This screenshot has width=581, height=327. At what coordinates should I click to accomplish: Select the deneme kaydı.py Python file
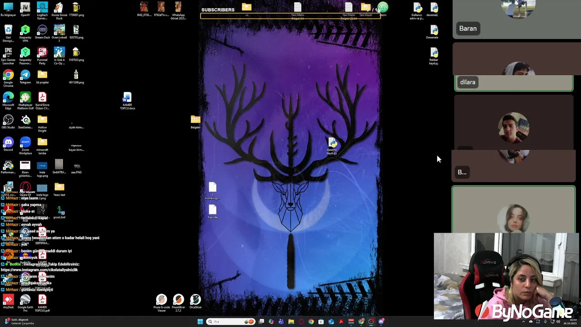tap(332, 146)
